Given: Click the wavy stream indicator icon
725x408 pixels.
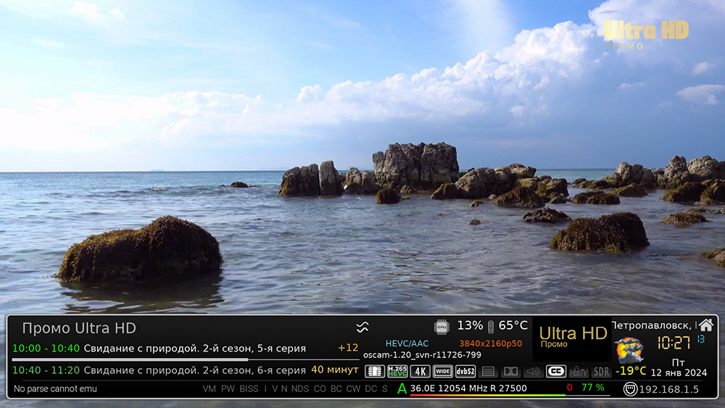Looking at the screenshot, I should click(x=362, y=327).
